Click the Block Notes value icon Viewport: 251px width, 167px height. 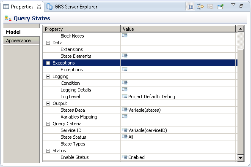[124, 35]
